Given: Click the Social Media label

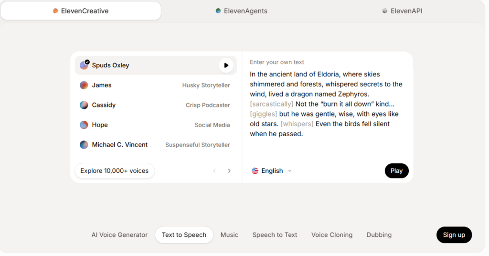Looking at the screenshot, I should pyautogui.click(x=213, y=125).
